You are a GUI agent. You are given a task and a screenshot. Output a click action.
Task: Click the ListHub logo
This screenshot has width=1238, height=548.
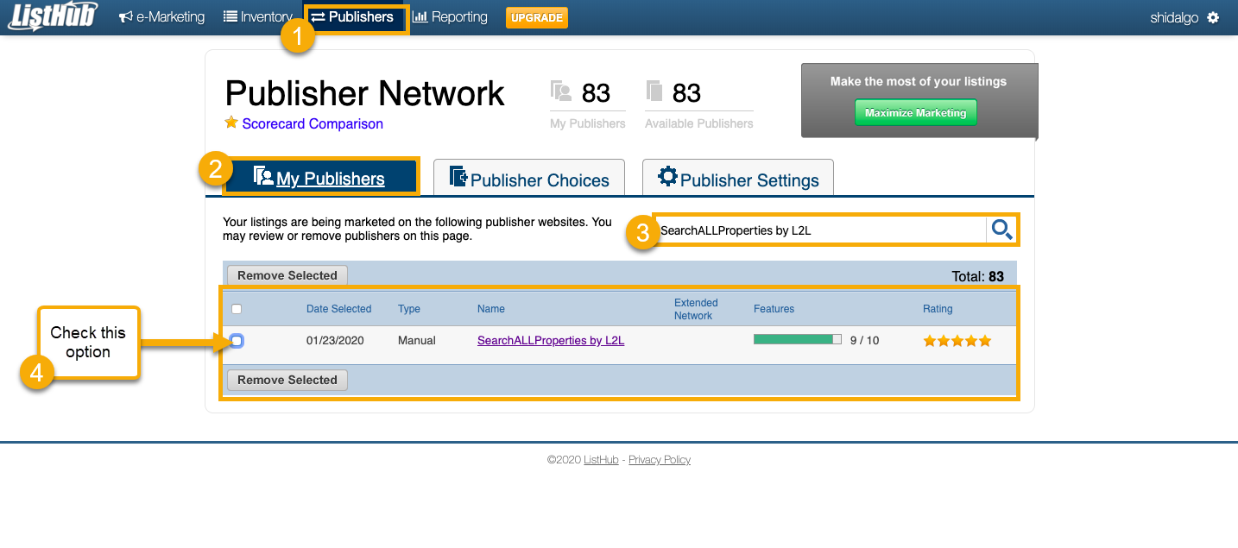pyautogui.click(x=50, y=16)
